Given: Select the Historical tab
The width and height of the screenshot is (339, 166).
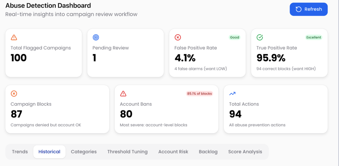Looking at the screenshot, I should click(49, 152).
